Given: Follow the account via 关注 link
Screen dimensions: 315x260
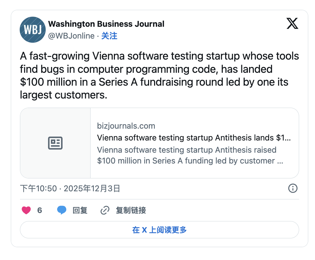Looking at the screenshot, I should [x=109, y=36].
